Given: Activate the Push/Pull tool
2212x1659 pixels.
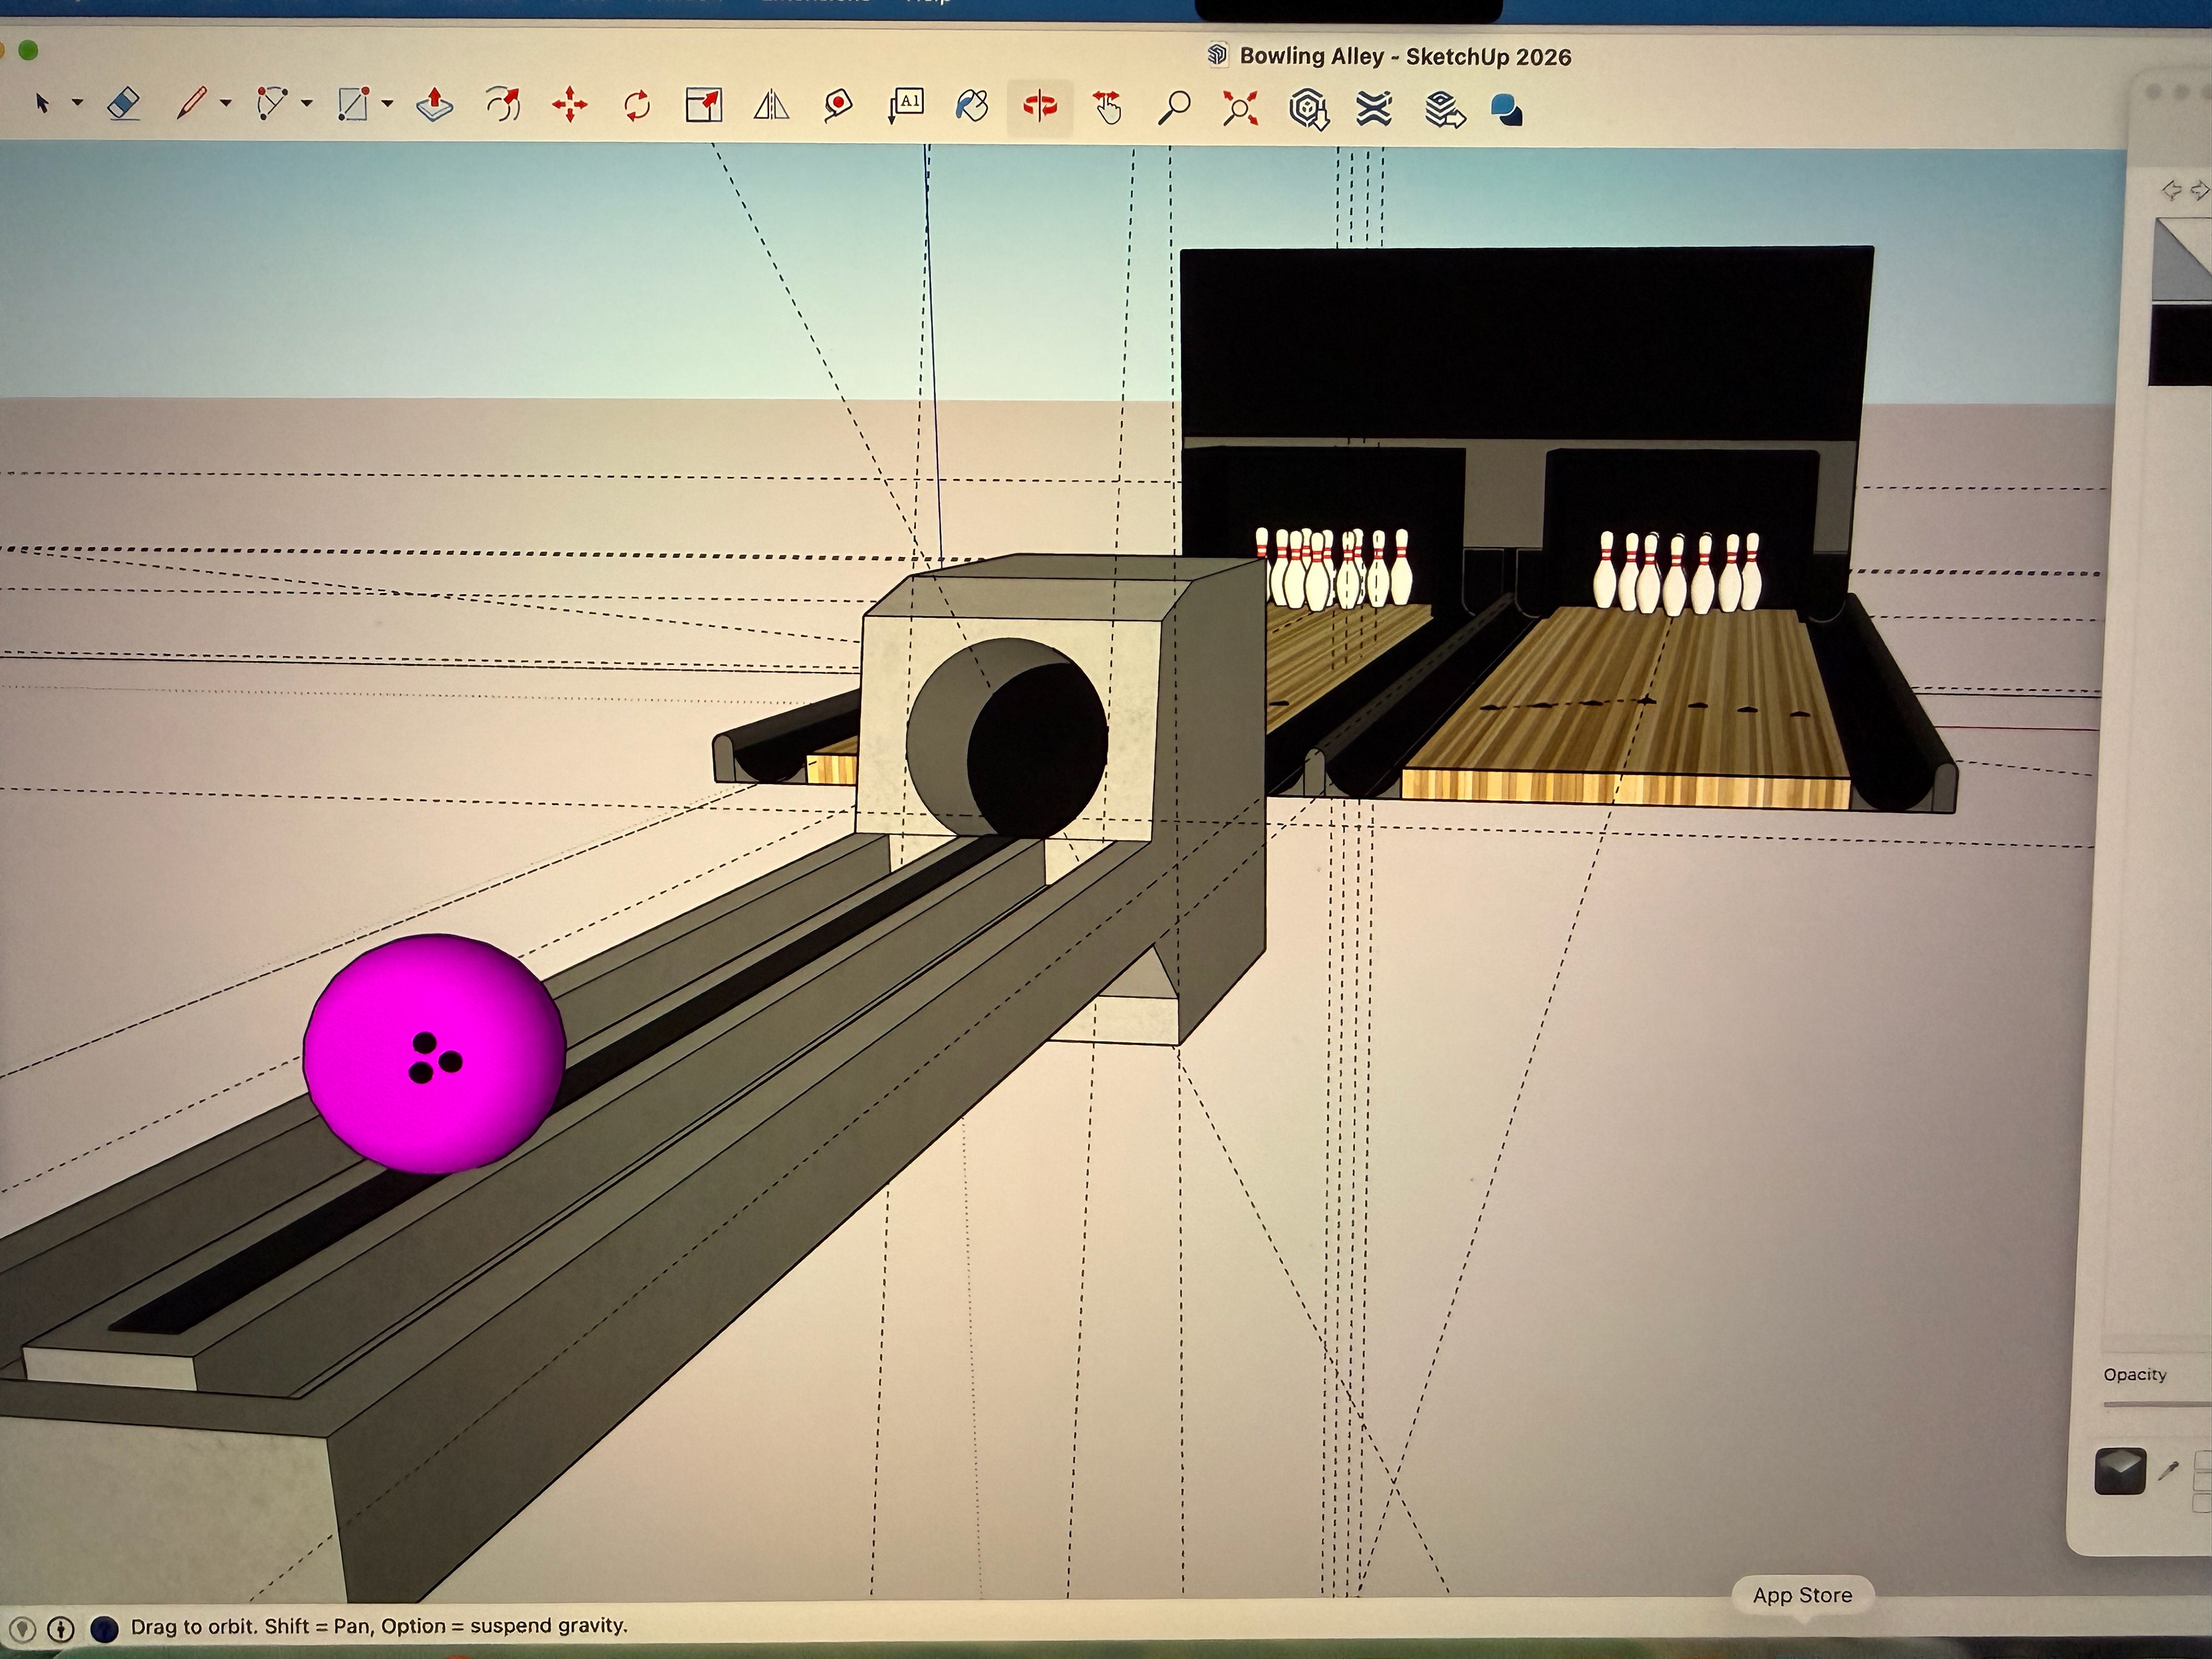Looking at the screenshot, I should pyautogui.click(x=434, y=105).
